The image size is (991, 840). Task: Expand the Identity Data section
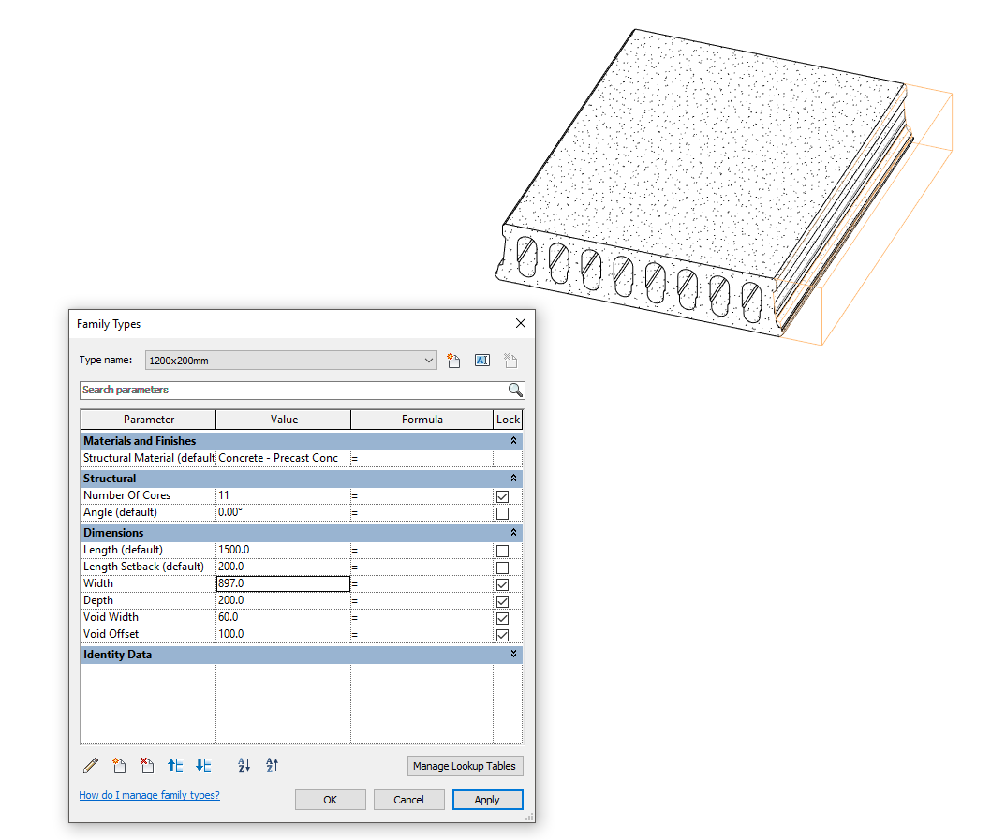tap(512, 654)
